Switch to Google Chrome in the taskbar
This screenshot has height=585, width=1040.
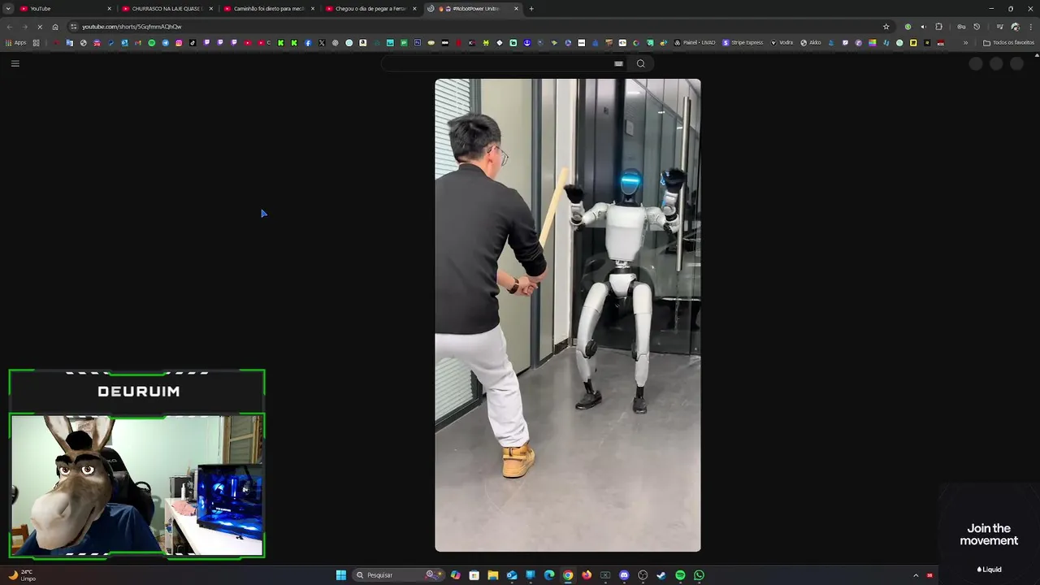tap(568, 575)
